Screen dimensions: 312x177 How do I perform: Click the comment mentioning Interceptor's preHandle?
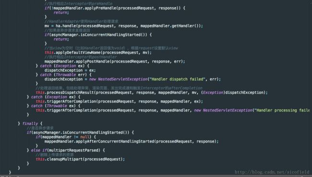pyautogui.click(x=78, y=3)
